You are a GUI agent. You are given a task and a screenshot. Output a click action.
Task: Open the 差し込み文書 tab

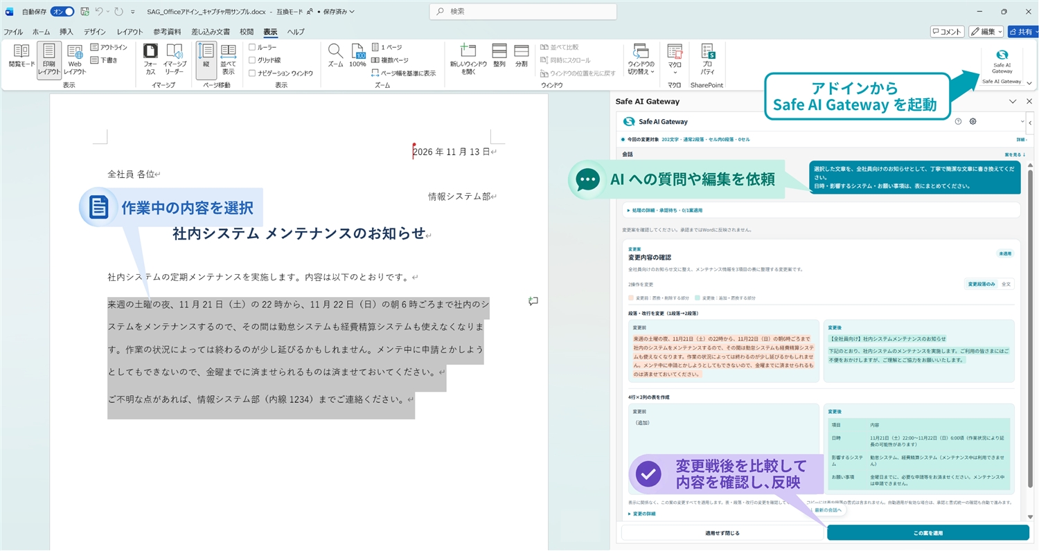211,32
